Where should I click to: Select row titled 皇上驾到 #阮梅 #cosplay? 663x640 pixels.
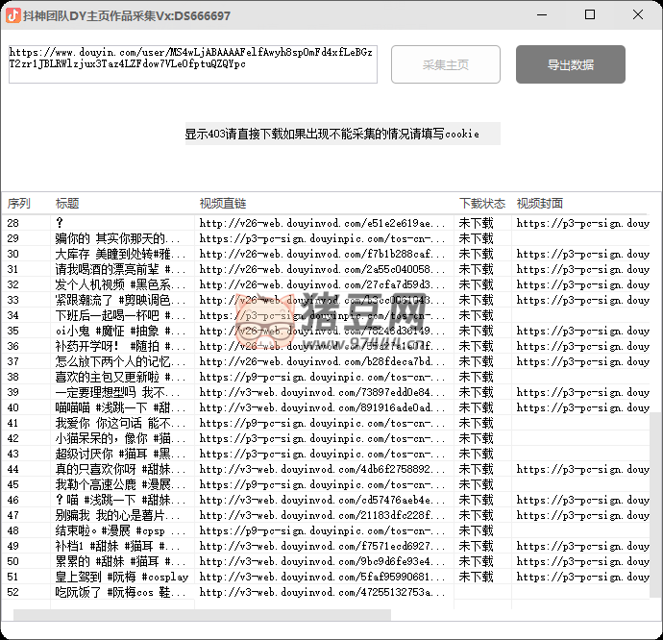pyautogui.click(x=325, y=577)
